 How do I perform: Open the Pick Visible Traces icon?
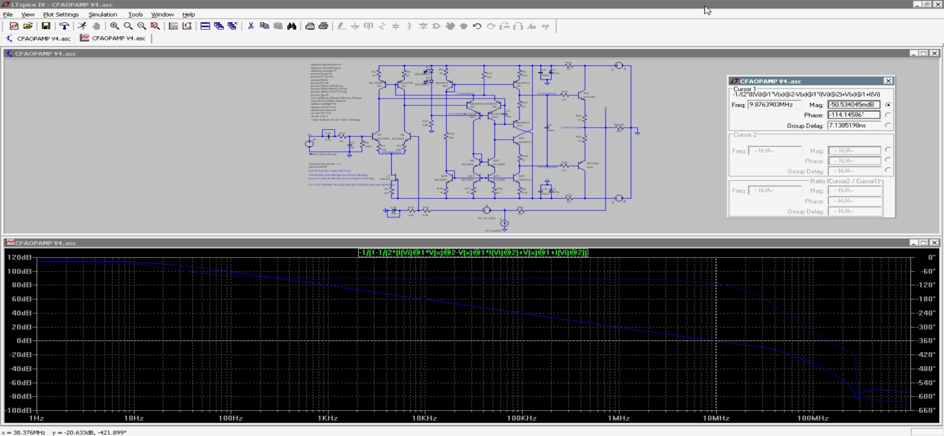[x=173, y=26]
